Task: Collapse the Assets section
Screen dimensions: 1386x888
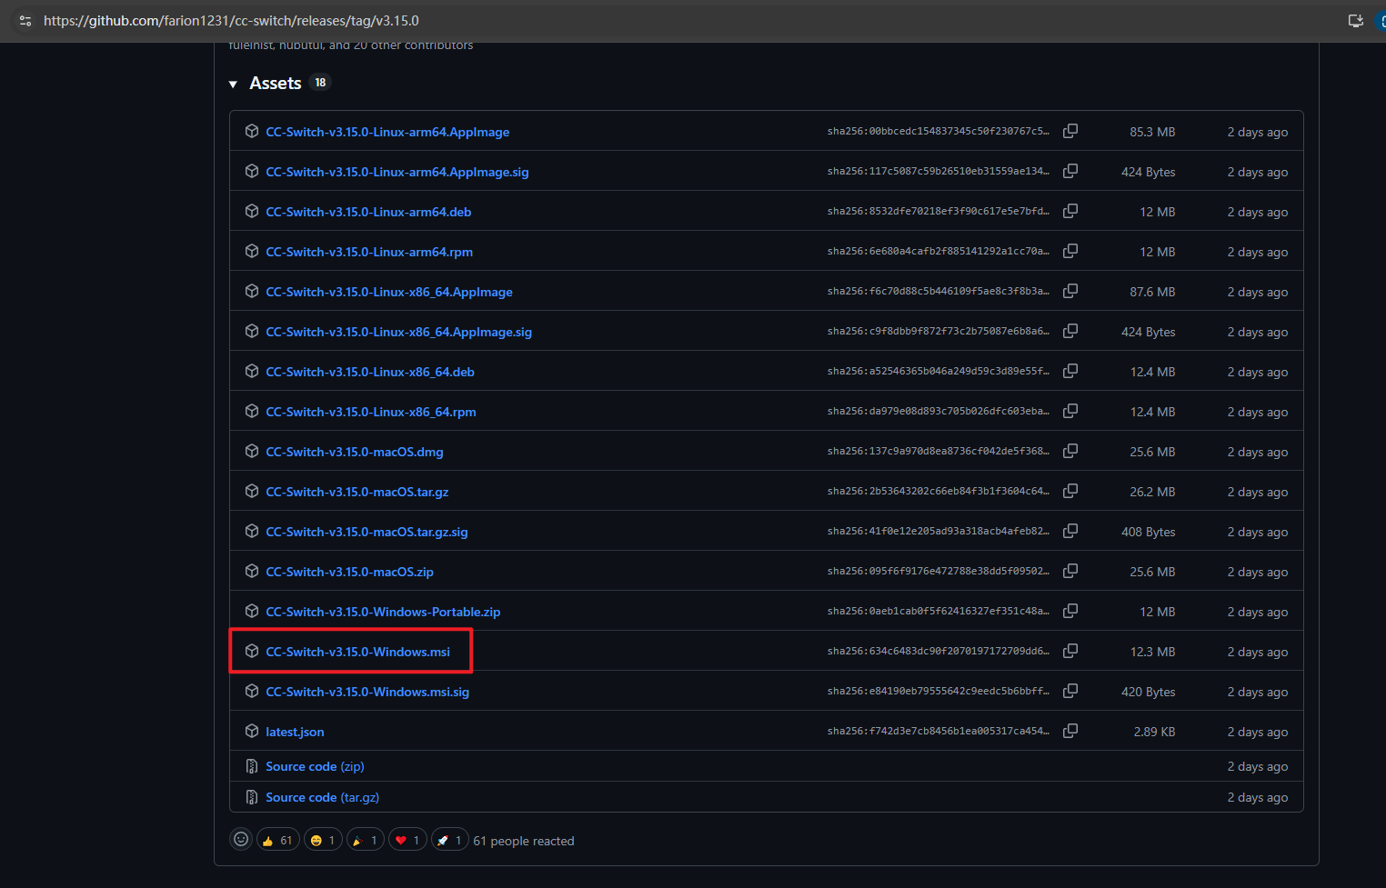Action: (233, 84)
